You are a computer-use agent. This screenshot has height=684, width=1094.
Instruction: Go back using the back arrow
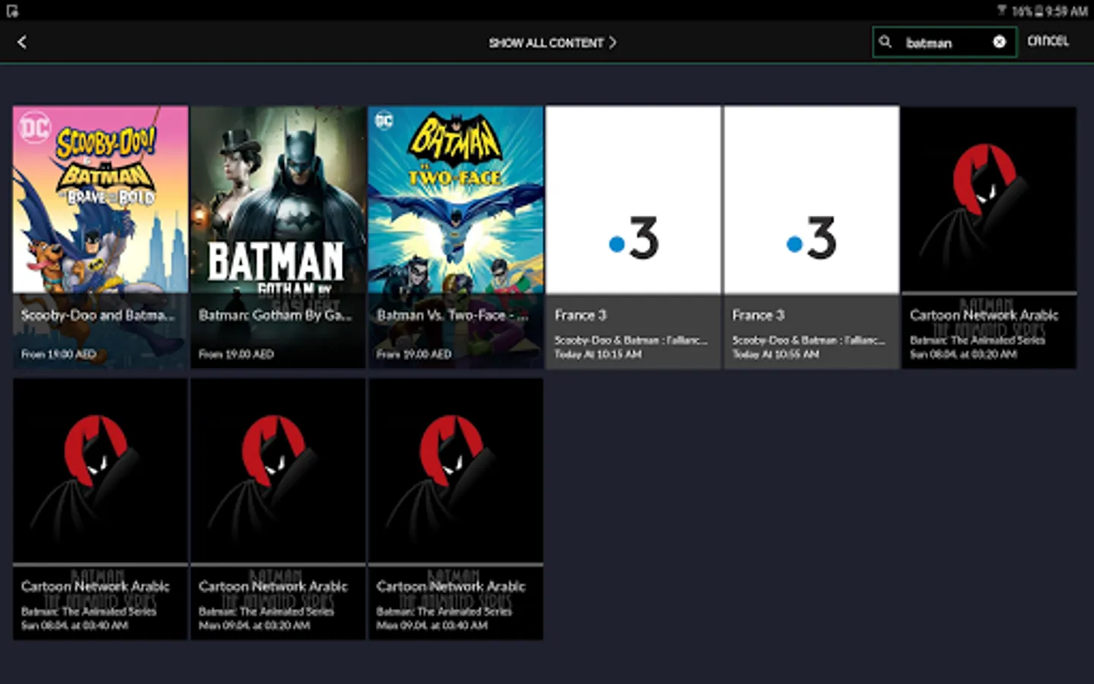(22, 43)
